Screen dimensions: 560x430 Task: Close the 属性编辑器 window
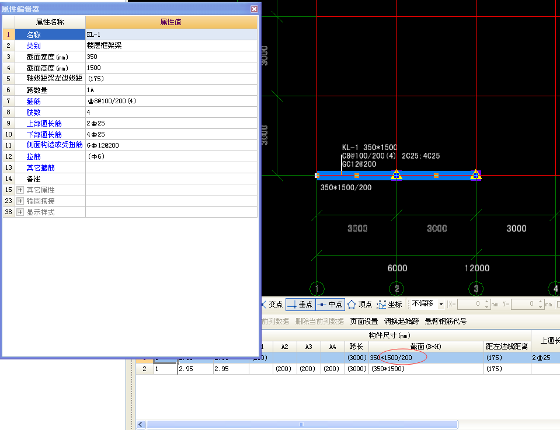pos(254,9)
